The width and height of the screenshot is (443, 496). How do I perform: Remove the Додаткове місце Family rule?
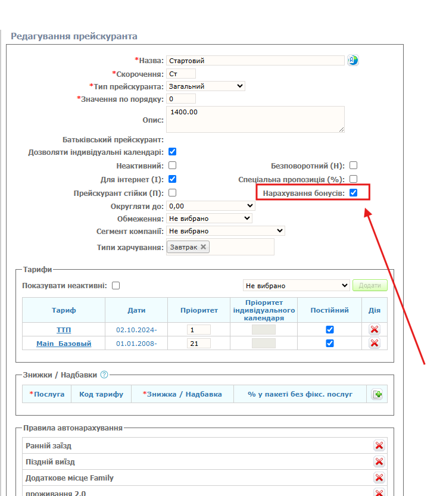pyautogui.click(x=379, y=478)
